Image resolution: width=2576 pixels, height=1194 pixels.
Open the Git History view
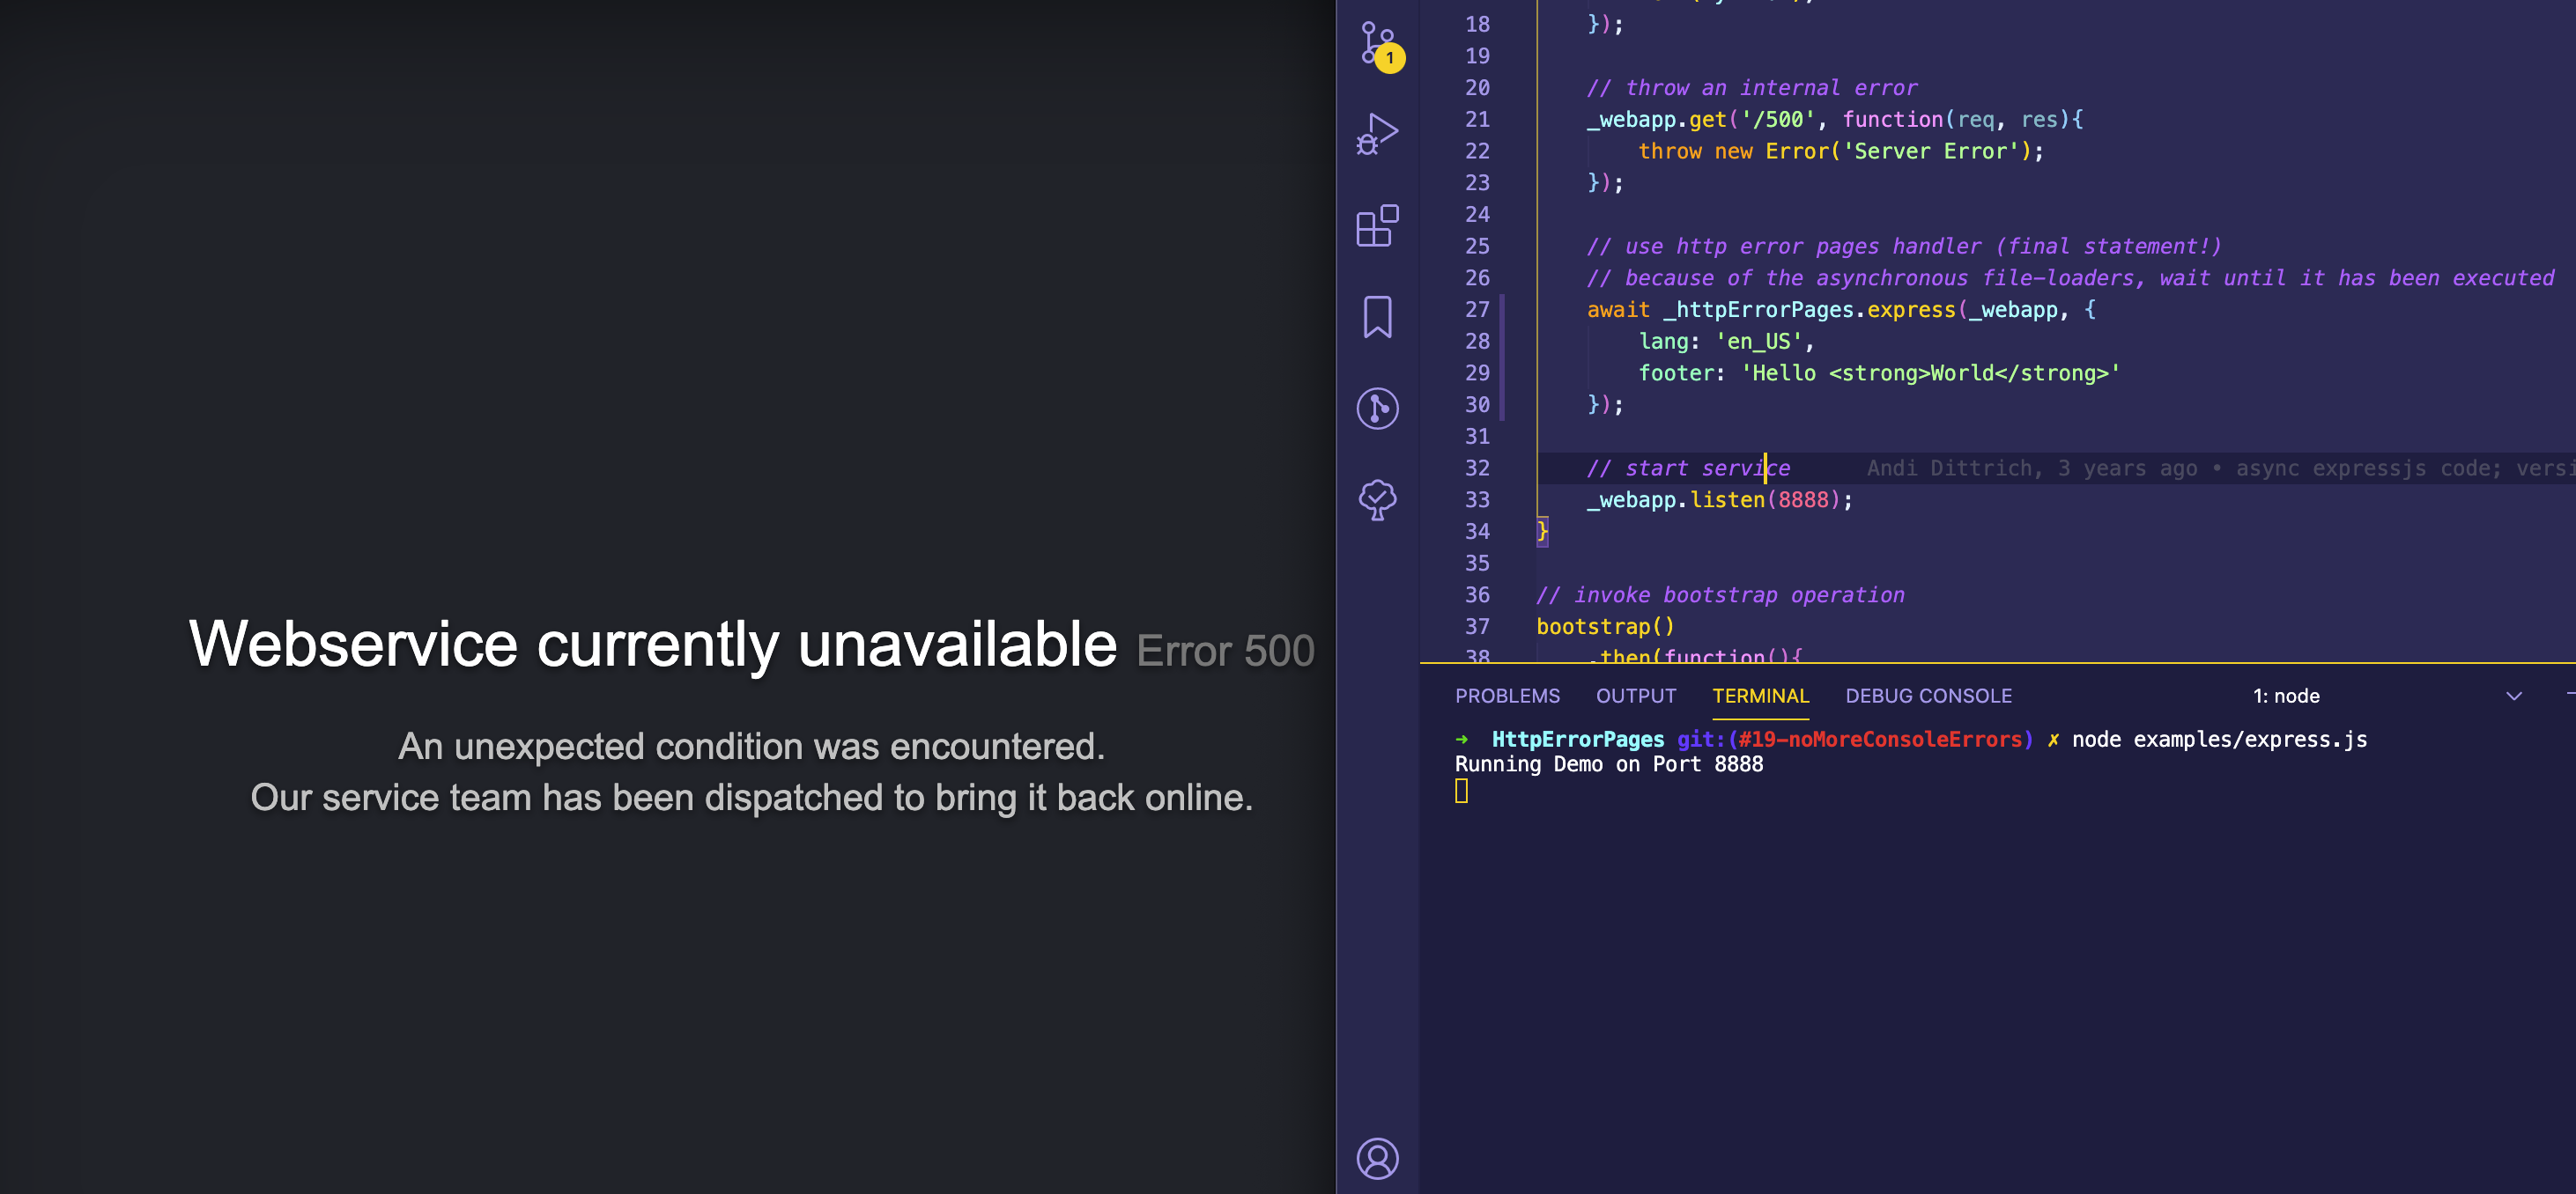point(1378,409)
